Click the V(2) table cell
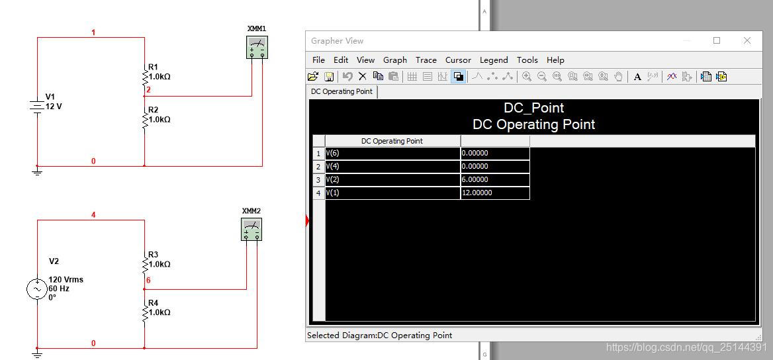The height and width of the screenshot is (360, 773). coord(392,180)
